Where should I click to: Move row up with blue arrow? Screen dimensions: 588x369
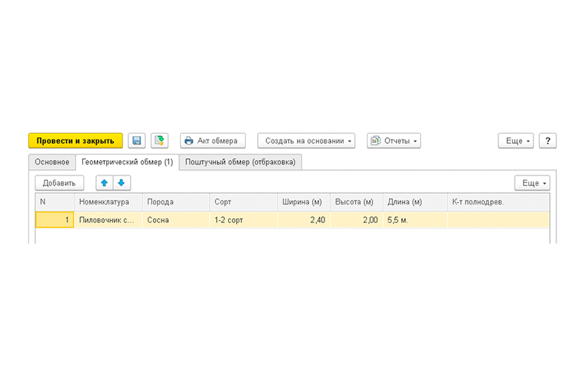tap(104, 183)
